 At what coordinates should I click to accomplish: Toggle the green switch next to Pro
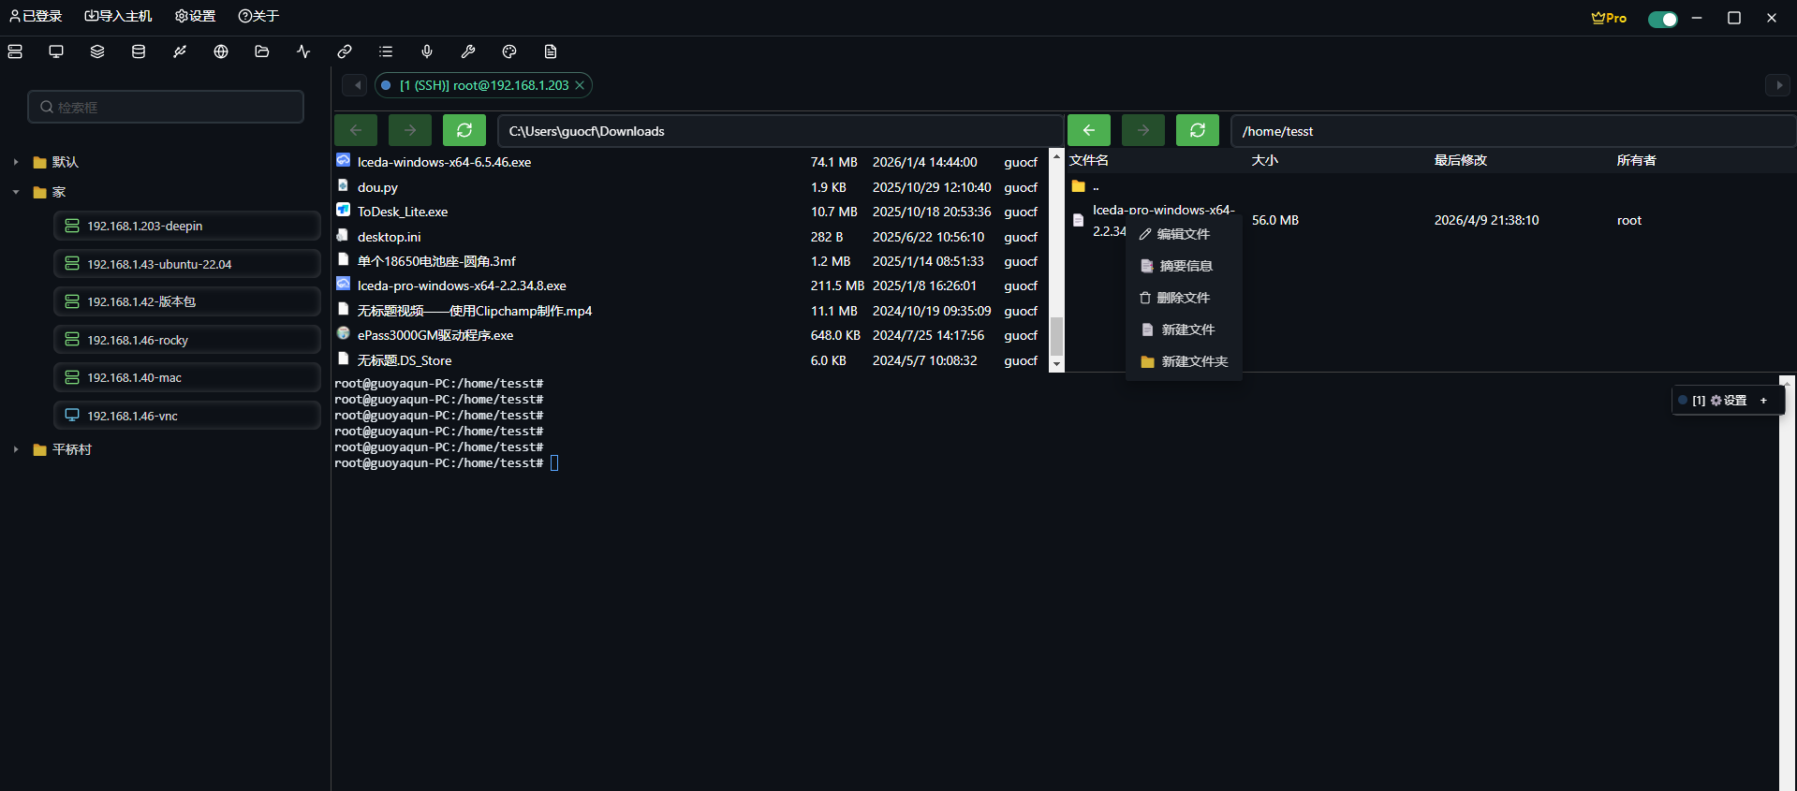click(x=1662, y=19)
